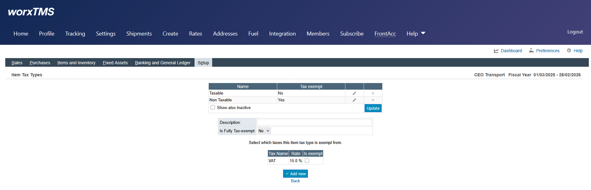591x190 pixels.
Task: Open Is Fully Tax-exempt dropdown
Action: (x=264, y=131)
